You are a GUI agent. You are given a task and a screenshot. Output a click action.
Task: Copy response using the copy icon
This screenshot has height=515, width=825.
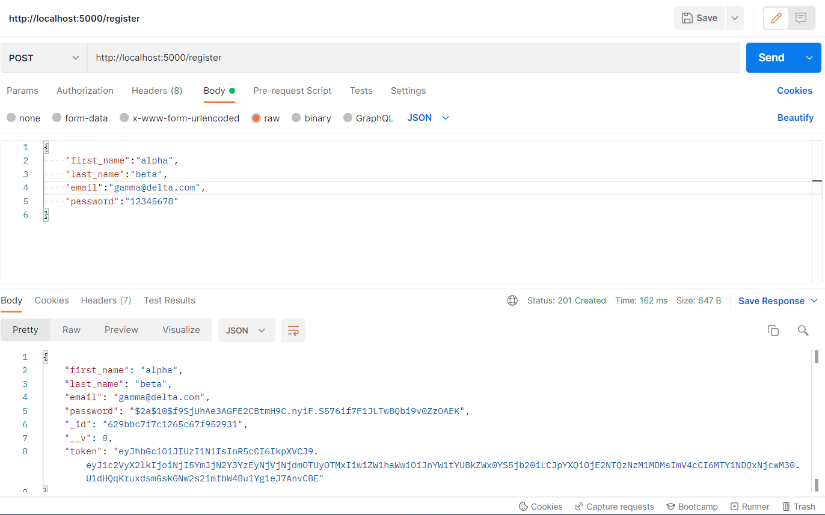click(773, 331)
